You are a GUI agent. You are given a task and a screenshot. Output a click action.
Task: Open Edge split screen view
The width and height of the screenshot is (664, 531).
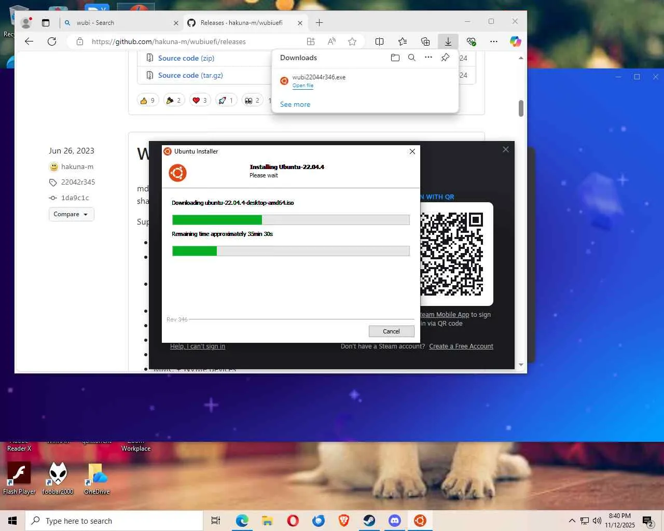tap(379, 41)
